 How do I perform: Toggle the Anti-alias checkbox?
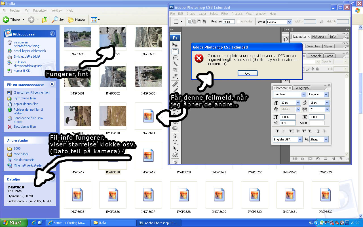click(239, 22)
